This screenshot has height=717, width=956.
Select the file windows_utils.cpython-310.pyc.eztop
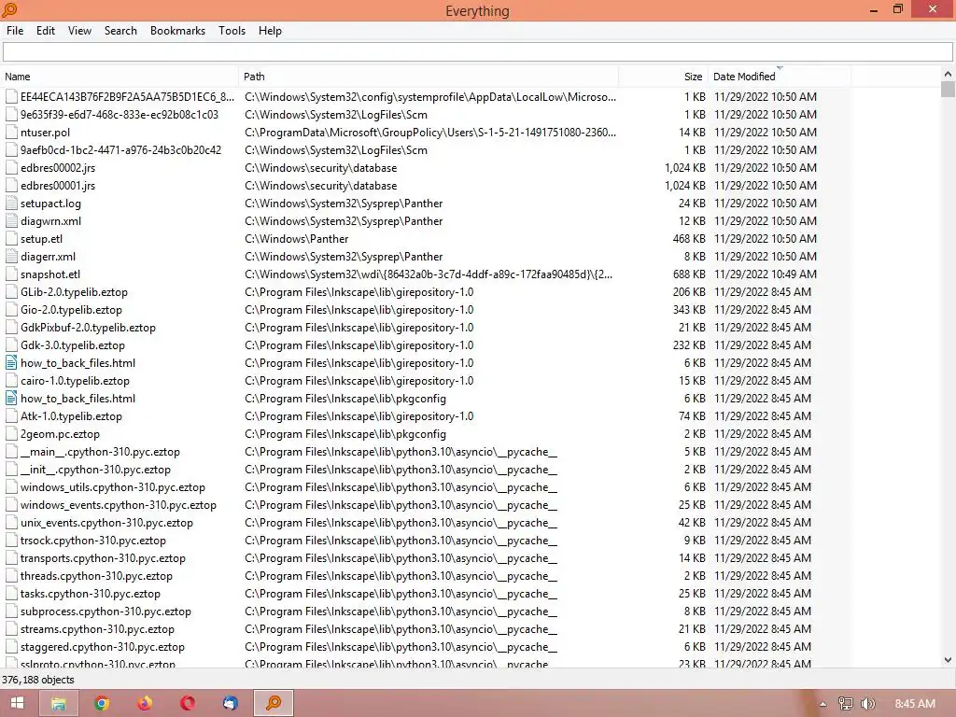pos(113,487)
